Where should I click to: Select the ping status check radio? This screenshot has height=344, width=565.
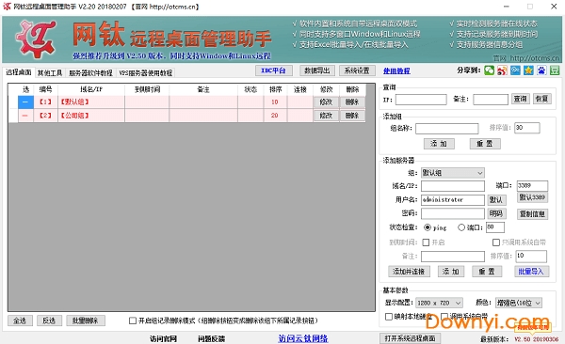click(x=428, y=227)
